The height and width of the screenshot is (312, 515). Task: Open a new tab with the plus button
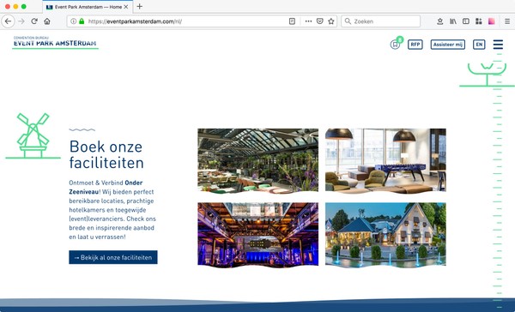tap(140, 7)
